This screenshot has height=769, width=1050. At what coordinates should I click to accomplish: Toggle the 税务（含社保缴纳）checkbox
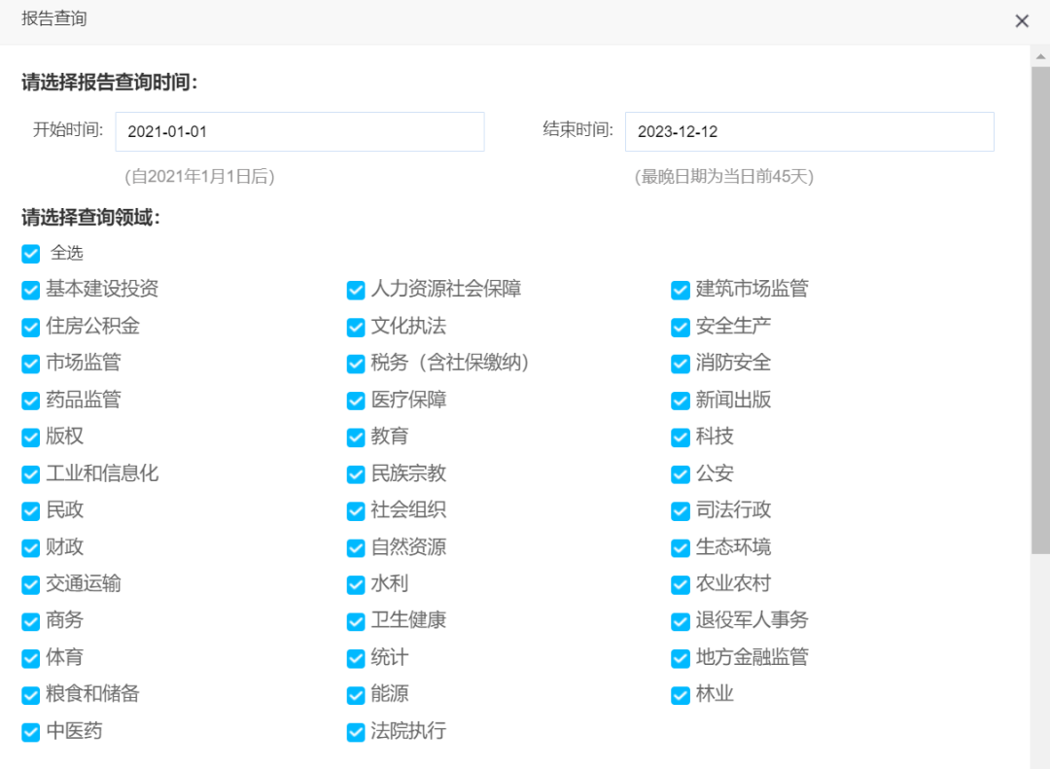point(355,364)
